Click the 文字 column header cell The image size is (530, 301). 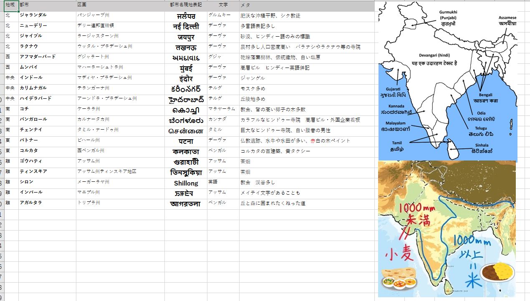[223, 6]
